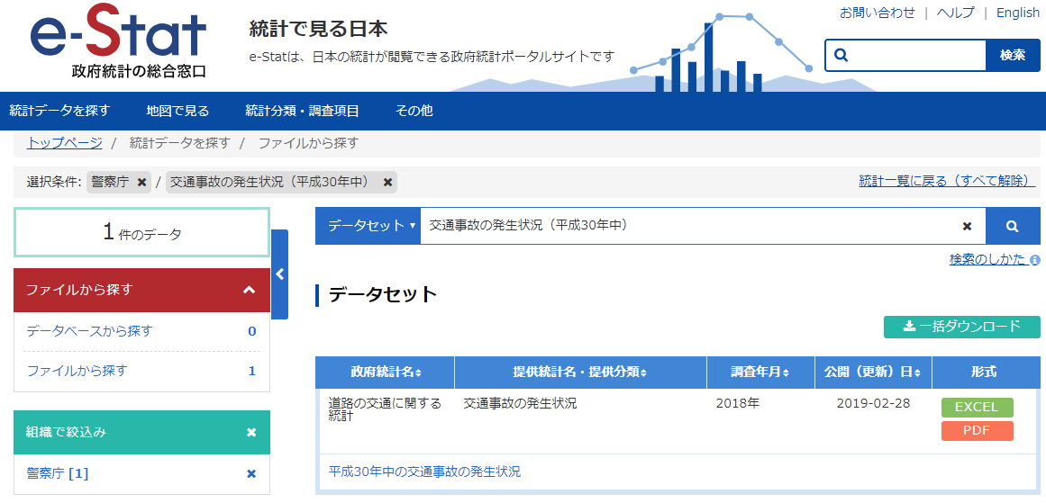The width and height of the screenshot is (1046, 503).
Task: Open the 統計データを探す menu
Action: coord(59,111)
